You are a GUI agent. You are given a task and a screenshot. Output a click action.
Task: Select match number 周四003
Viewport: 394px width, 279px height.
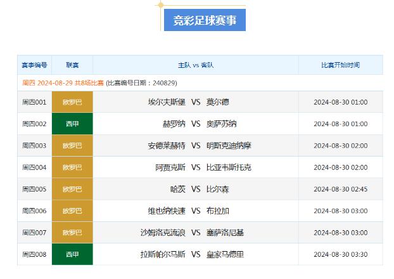(34, 146)
